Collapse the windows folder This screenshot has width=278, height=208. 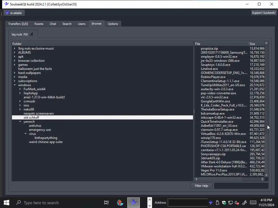click(x=15, y=85)
